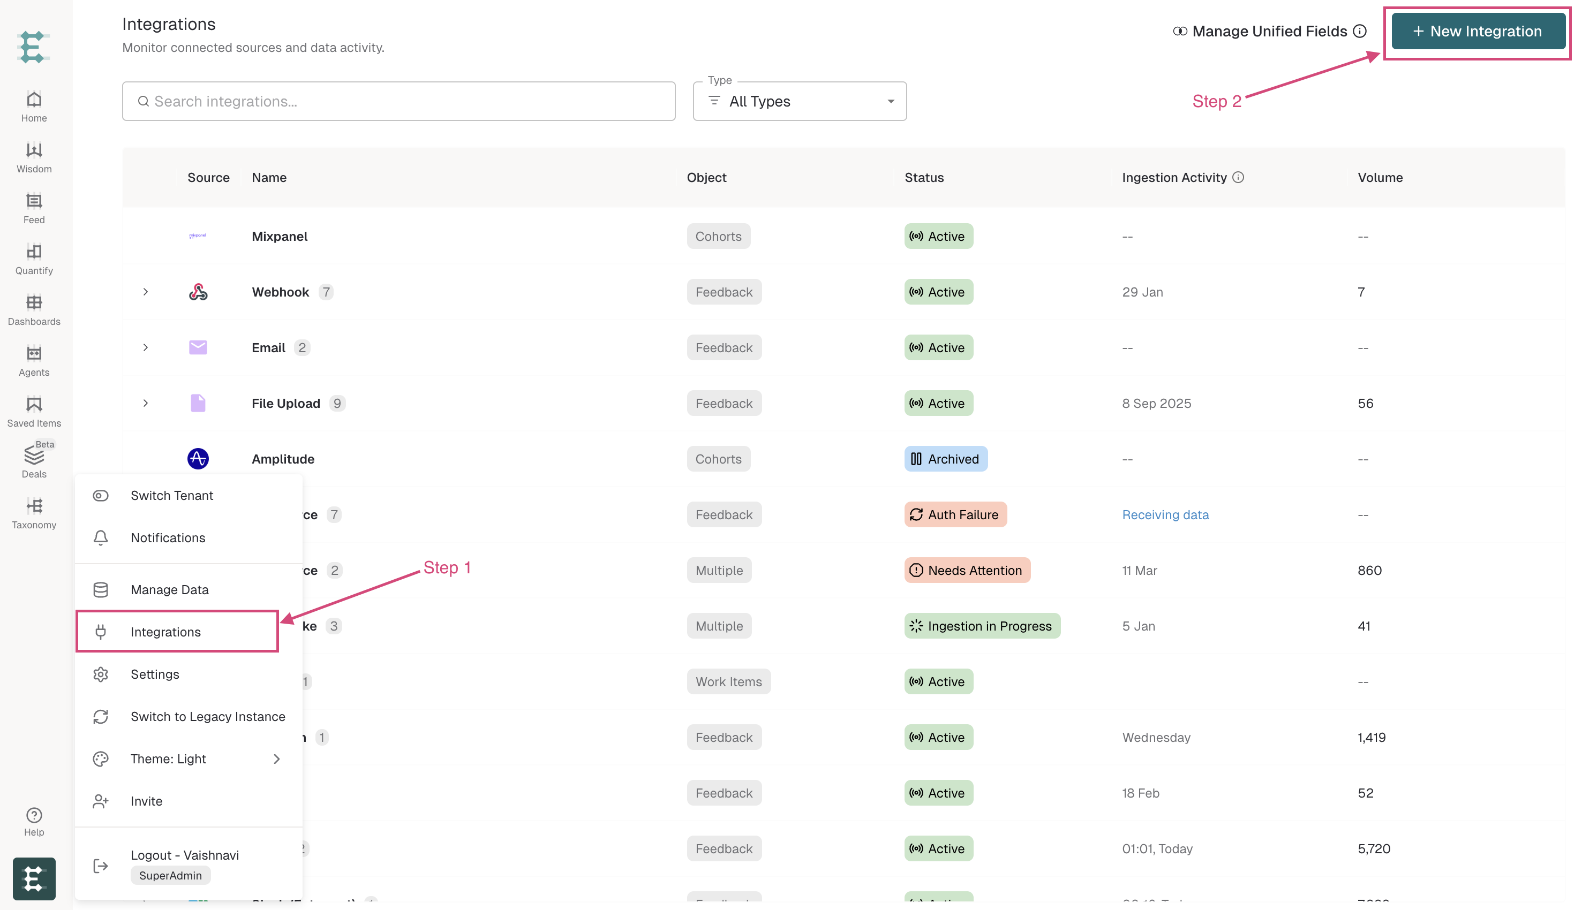Expand the Webhook row
The width and height of the screenshot is (1582, 910).
click(x=145, y=292)
